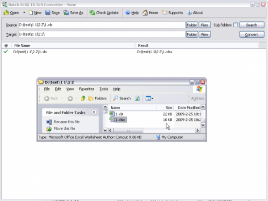Click the View button beside Target
Screen dimensions: 268x201
click(x=205, y=34)
